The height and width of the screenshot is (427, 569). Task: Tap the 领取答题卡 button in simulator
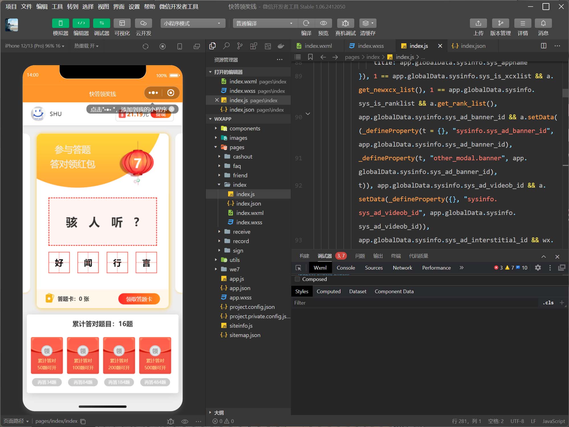tap(139, 299)
